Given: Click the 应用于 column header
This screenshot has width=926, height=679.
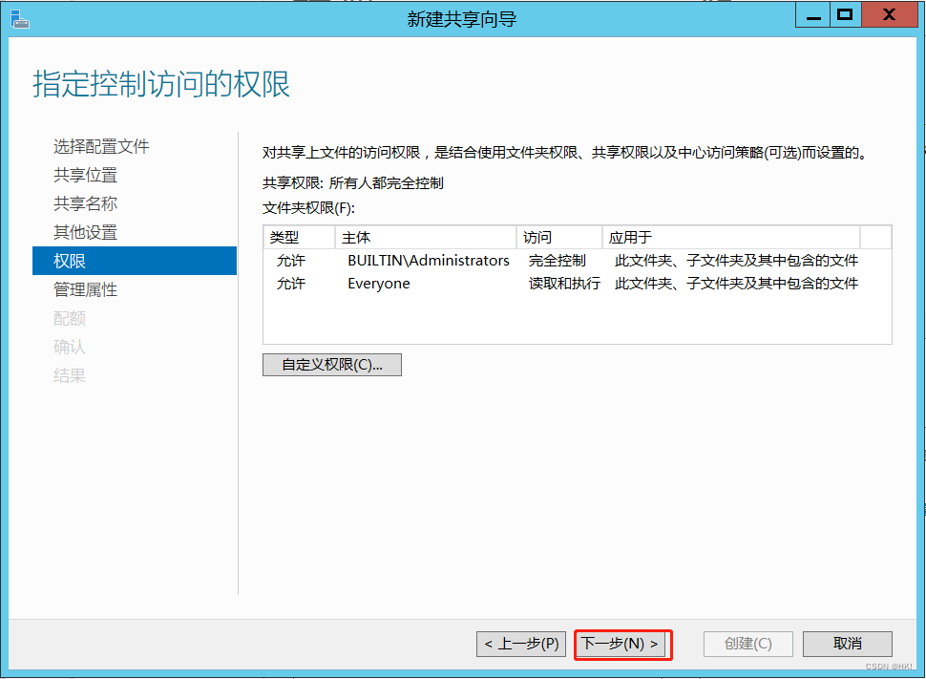Looking at the screenshot, I should pyautogui.click(x=731, y=238).
